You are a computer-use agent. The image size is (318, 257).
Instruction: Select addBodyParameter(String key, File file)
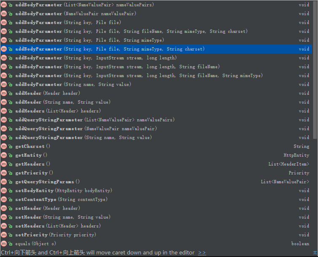(156, 22)
